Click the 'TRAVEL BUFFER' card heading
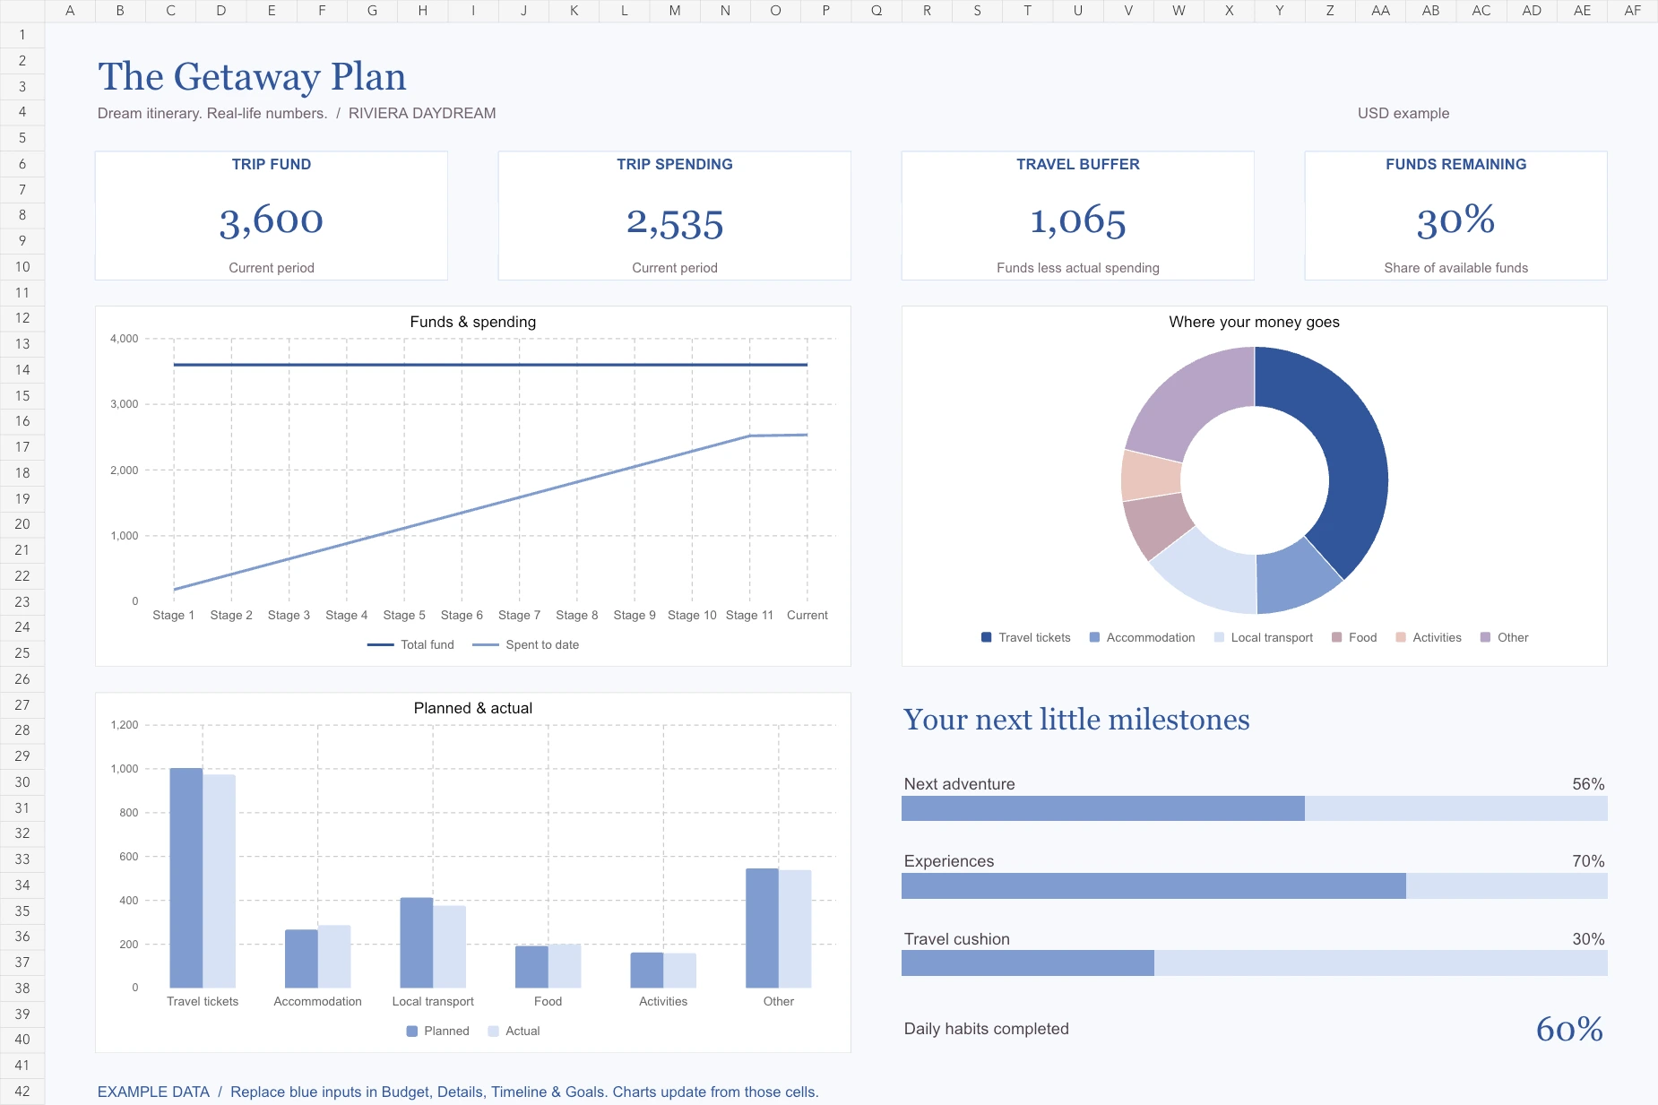This screenshot has width=1658, height=1105. (x=1078, y=164)
